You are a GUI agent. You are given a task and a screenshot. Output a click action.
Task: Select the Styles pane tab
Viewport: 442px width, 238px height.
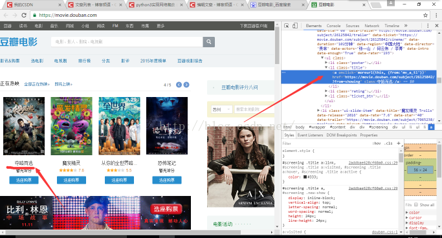click(289, 135)
